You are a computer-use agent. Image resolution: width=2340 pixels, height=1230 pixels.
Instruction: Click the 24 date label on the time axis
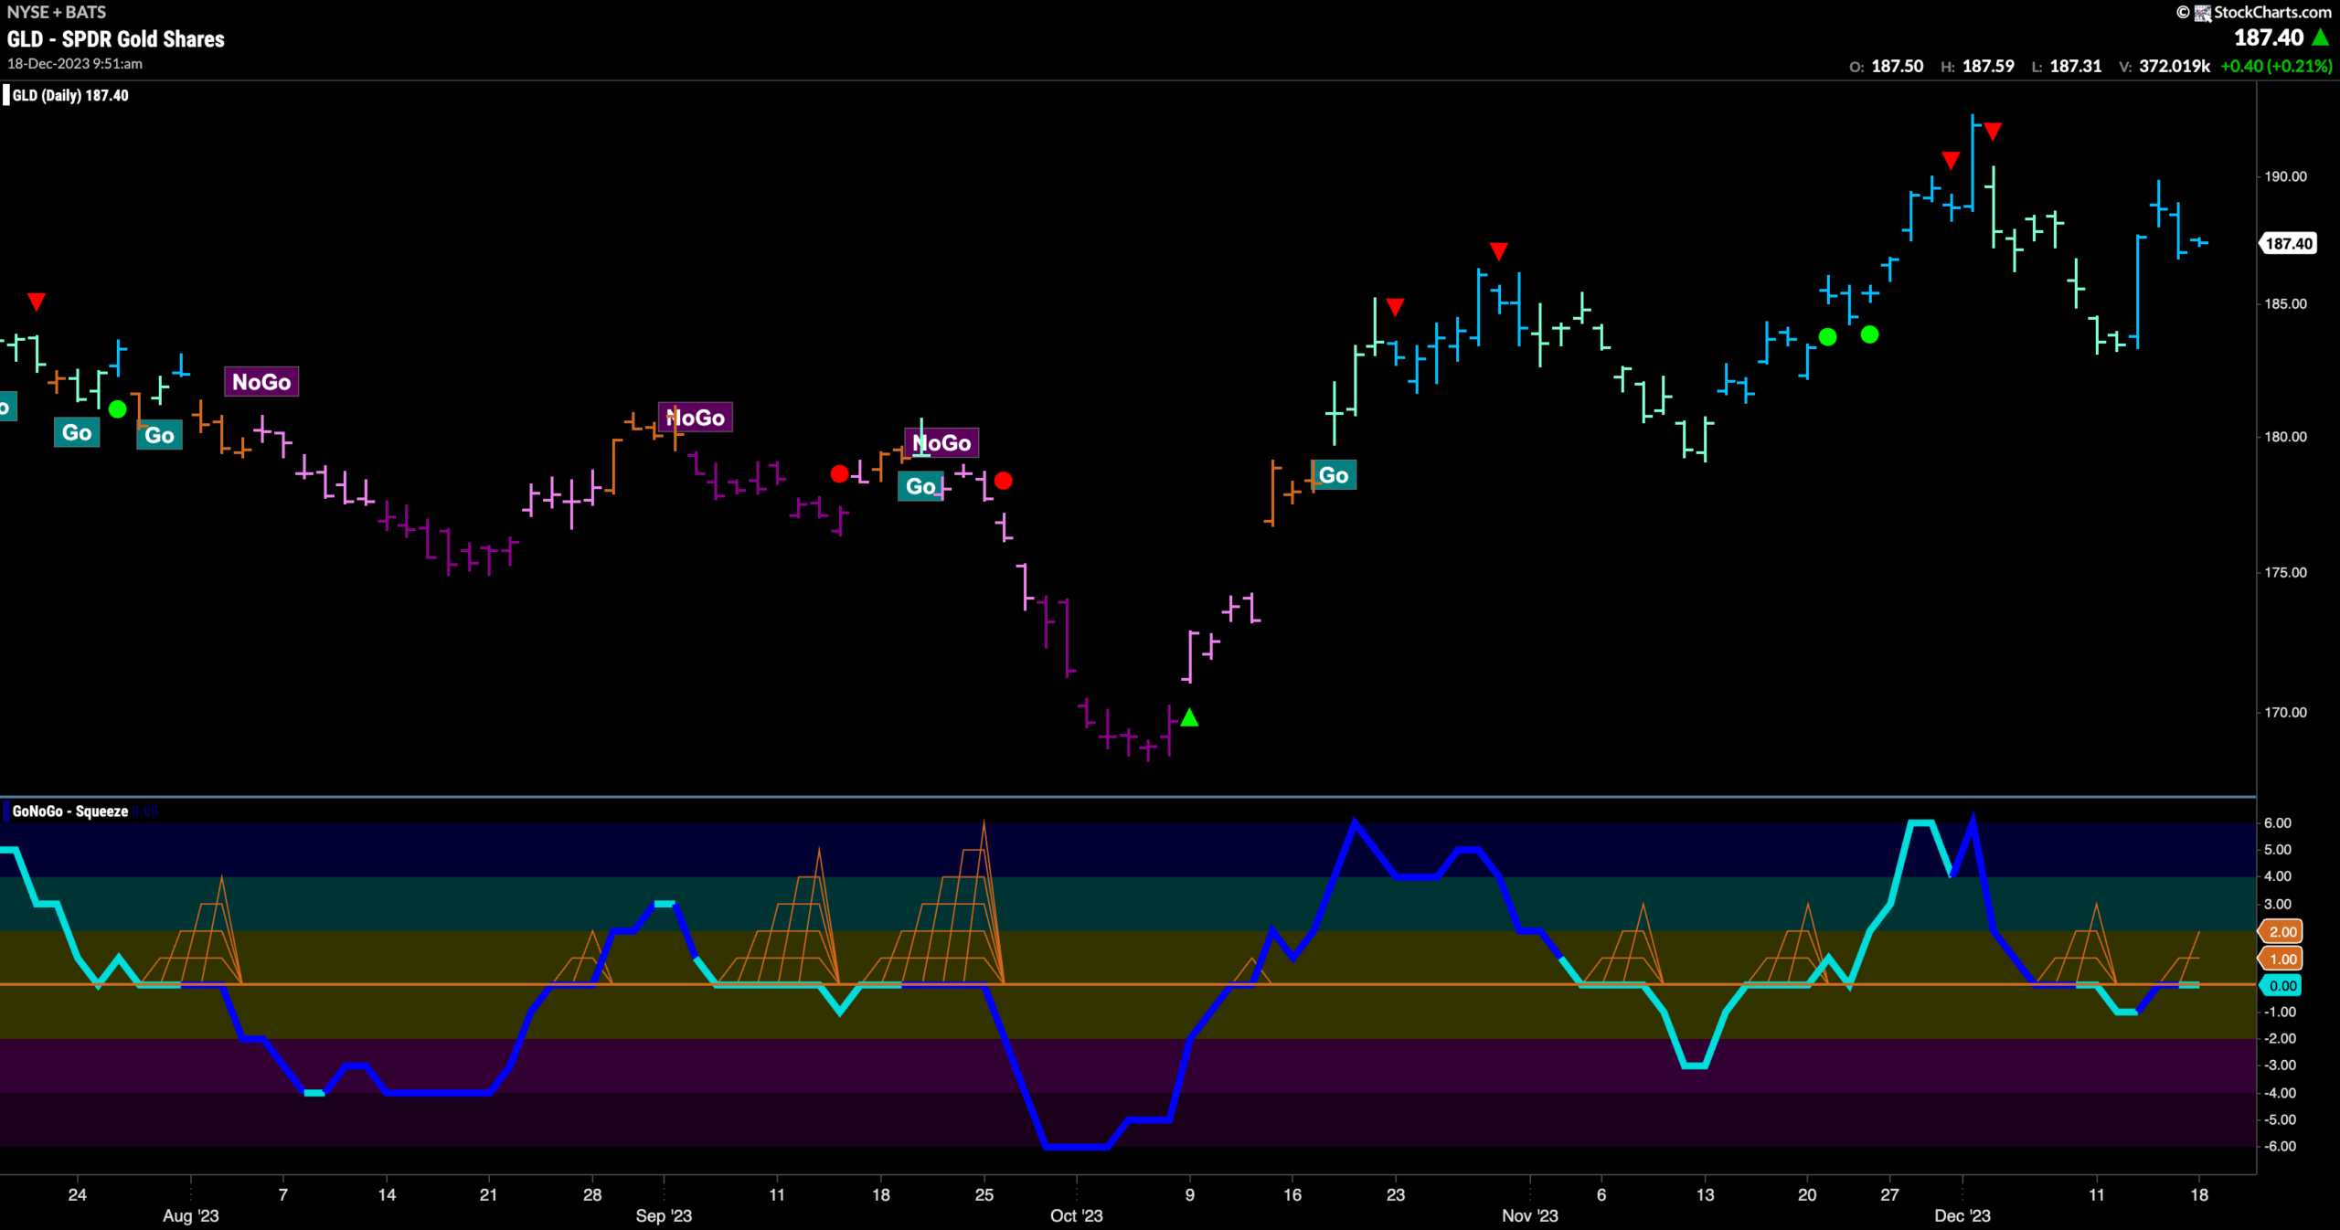[x=78, y=1194]
